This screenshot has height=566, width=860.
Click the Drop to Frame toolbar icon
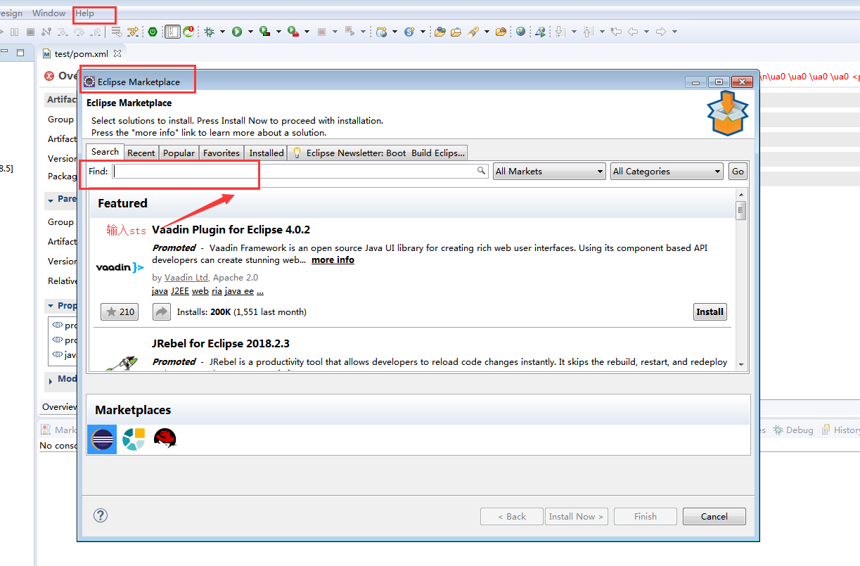click(x=116, y=32)
